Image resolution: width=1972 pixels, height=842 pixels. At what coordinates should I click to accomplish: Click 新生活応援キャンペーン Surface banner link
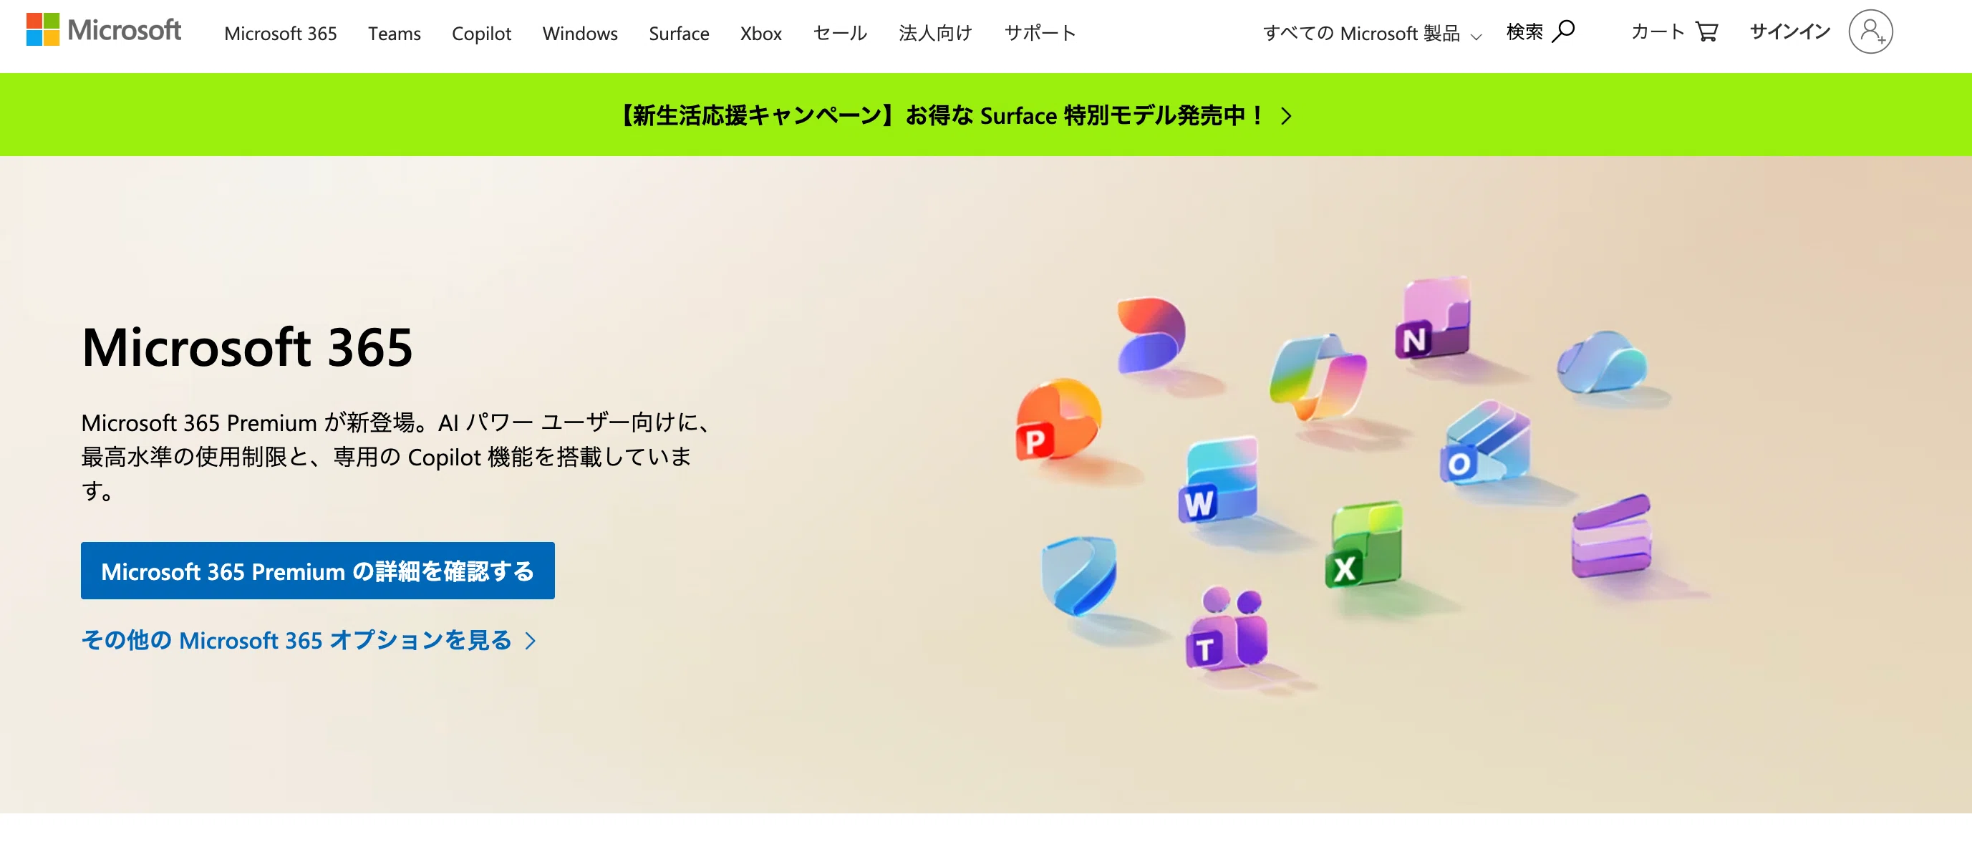pos(954,115)
